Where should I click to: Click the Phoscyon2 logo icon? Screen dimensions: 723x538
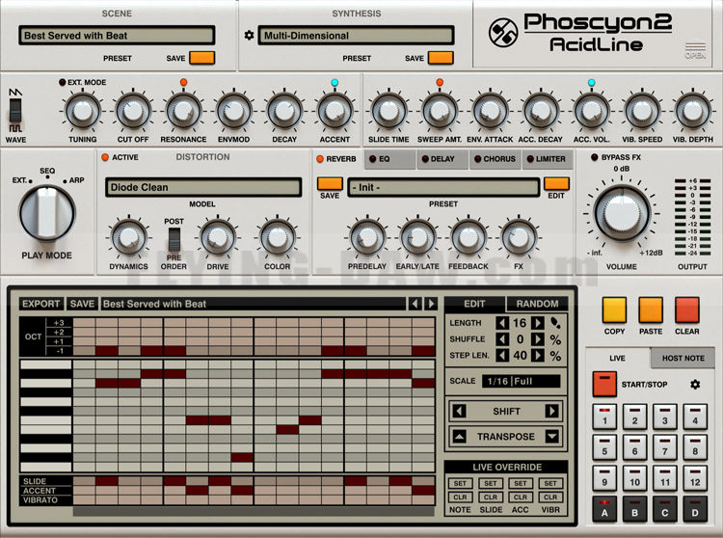503,33
